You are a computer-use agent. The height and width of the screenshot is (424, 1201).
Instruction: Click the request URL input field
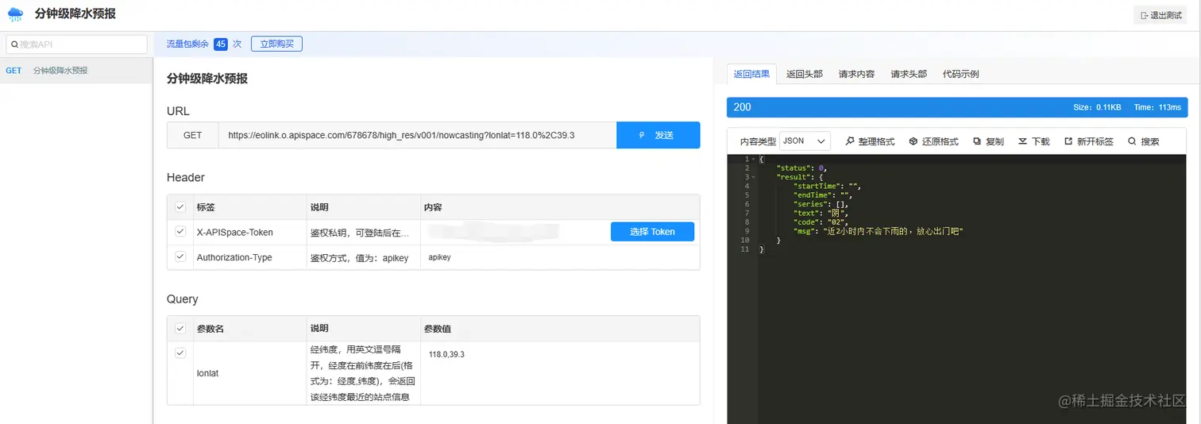(x=417, y=135)
